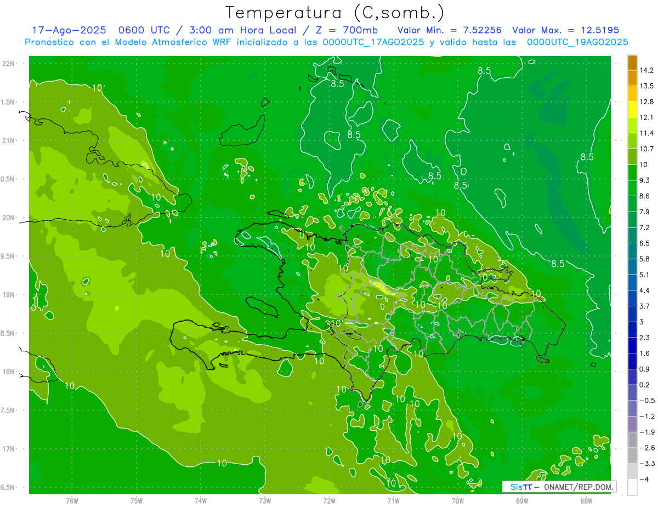The image size is (658, 508).
Task: Click the 71W longitude axis label
Action: tap(393, 501)
